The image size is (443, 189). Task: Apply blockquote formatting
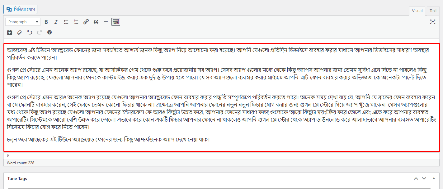point(96,21)
